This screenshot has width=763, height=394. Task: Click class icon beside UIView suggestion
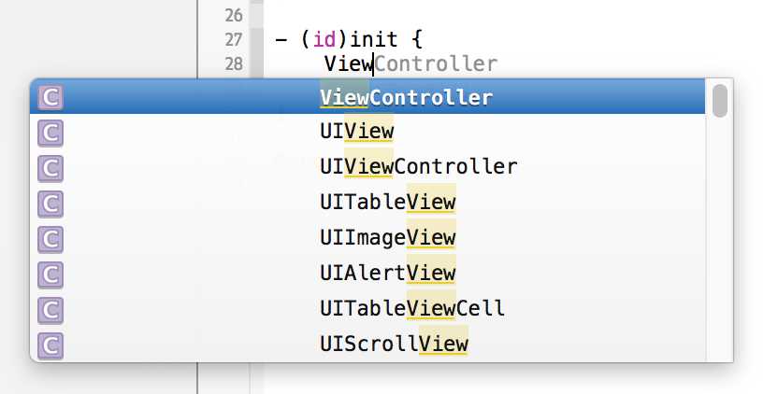(x=50, y=134)
